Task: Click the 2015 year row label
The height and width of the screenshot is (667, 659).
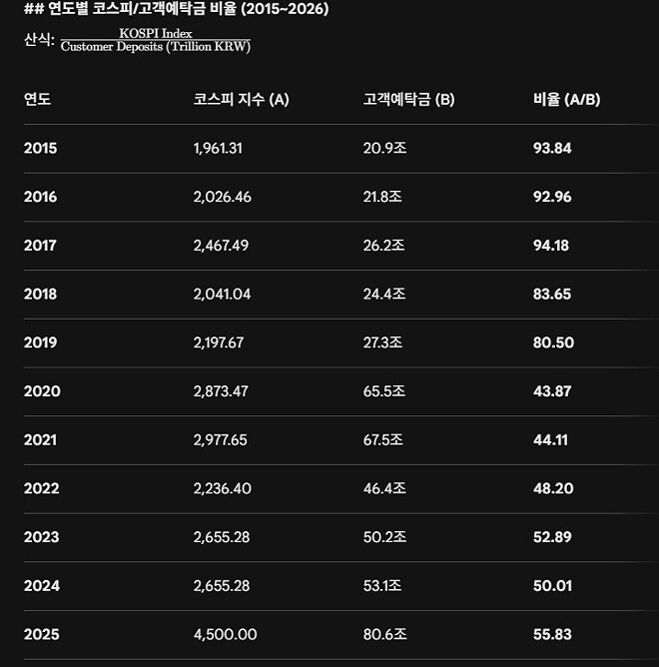Action: coord(40,148)
